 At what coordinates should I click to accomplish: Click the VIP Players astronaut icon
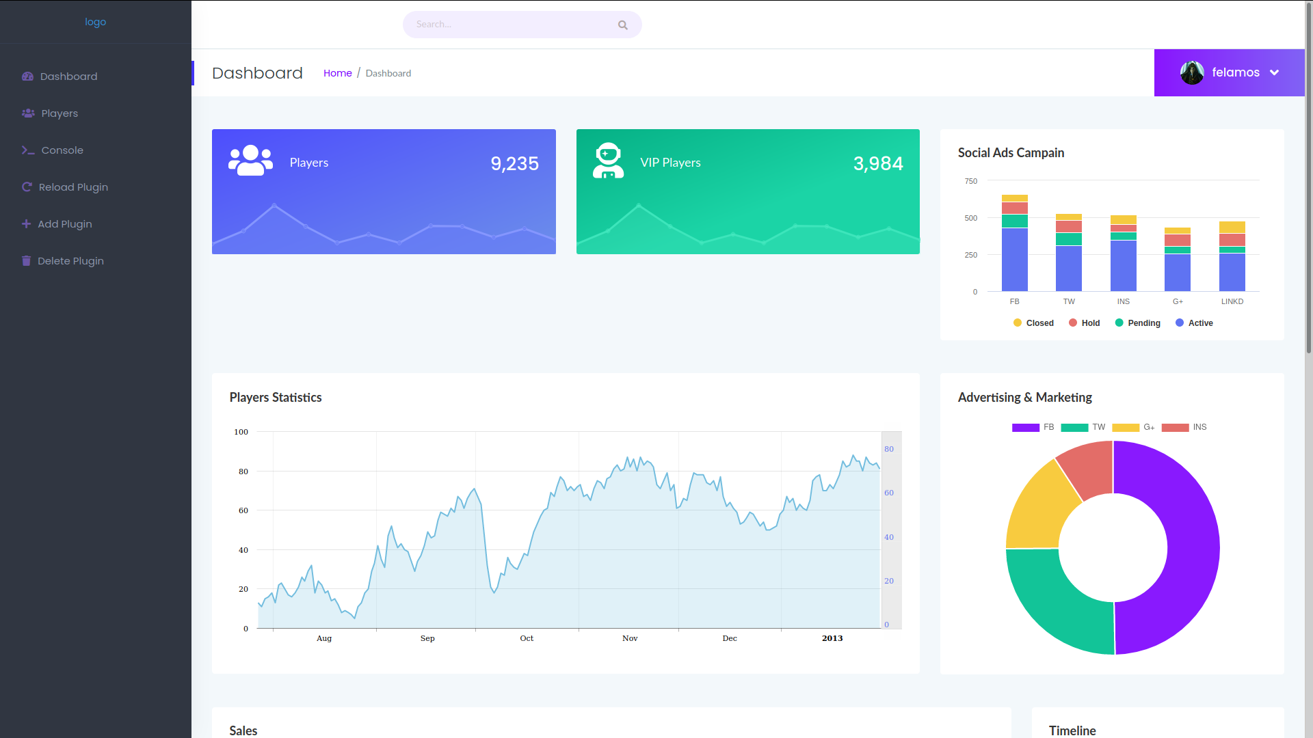[x=607, y=161]
